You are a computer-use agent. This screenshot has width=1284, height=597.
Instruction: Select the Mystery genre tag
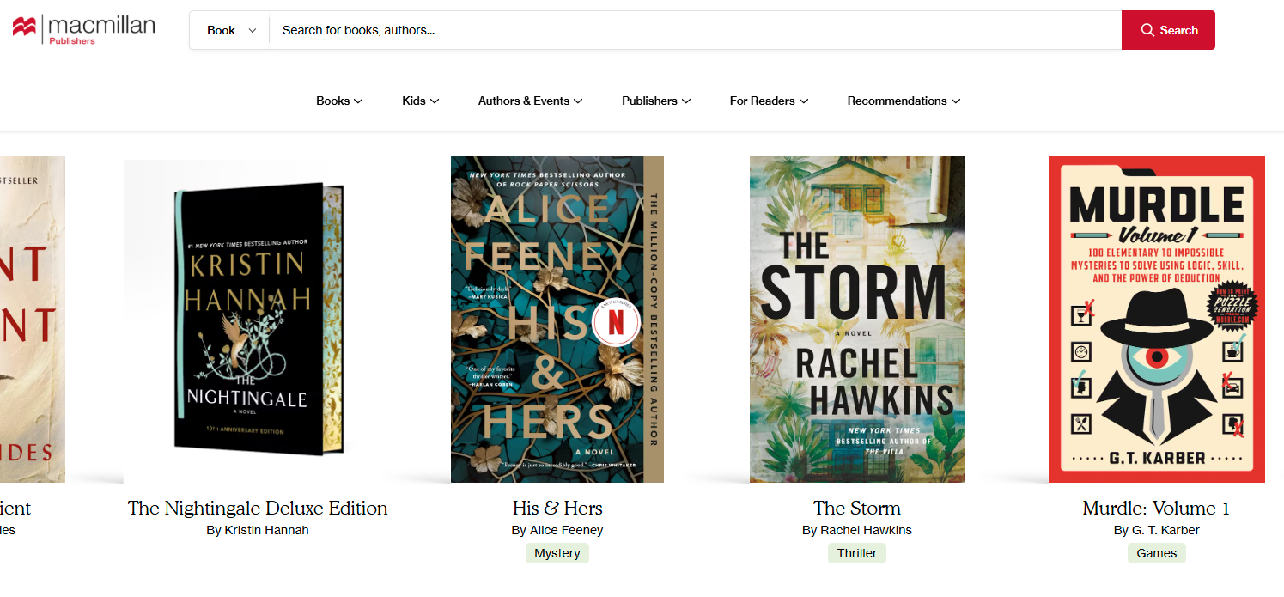click(x=557, y=553)
